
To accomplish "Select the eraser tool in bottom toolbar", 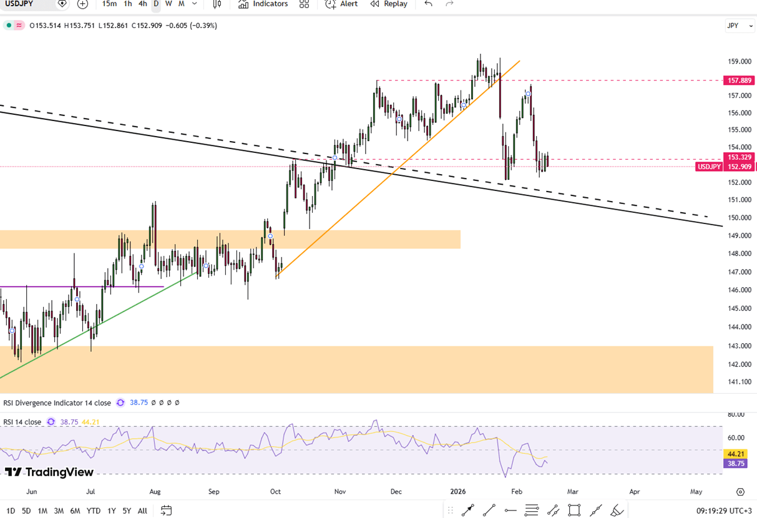I will (x=617, y=511).
